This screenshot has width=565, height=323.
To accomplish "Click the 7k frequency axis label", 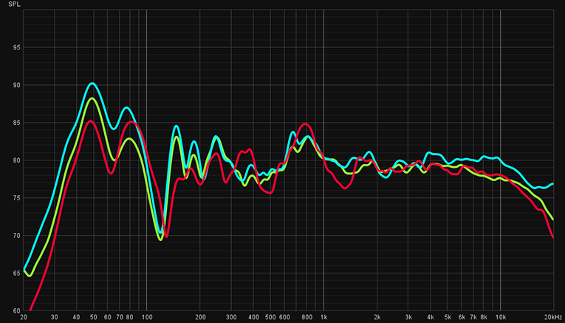I will (x=473, y=318).
